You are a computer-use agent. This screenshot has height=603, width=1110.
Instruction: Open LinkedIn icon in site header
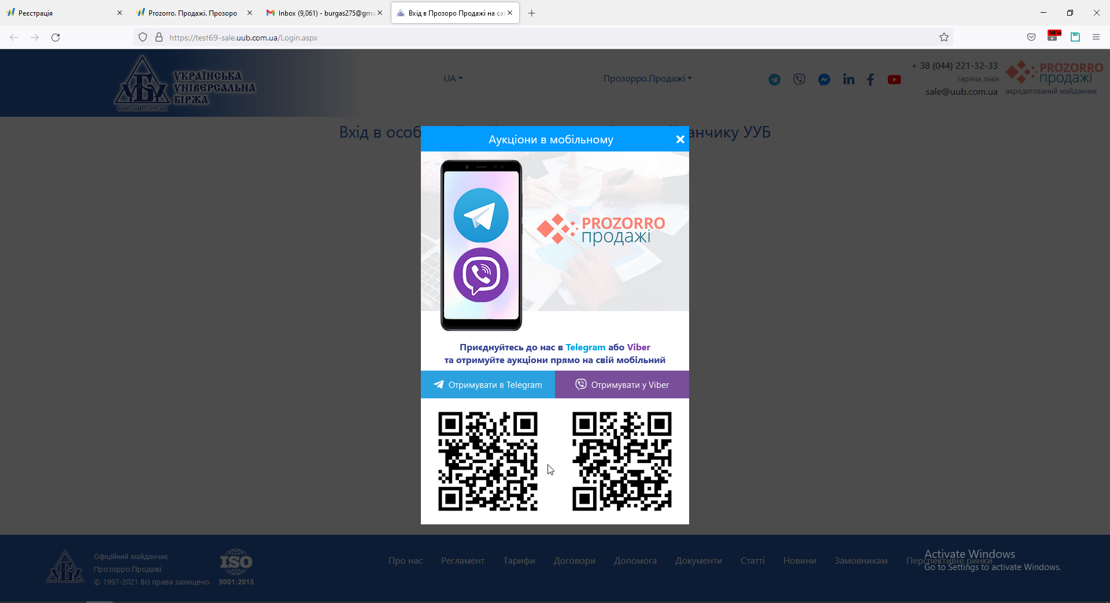pyautogui.click(x=849, y=80)
